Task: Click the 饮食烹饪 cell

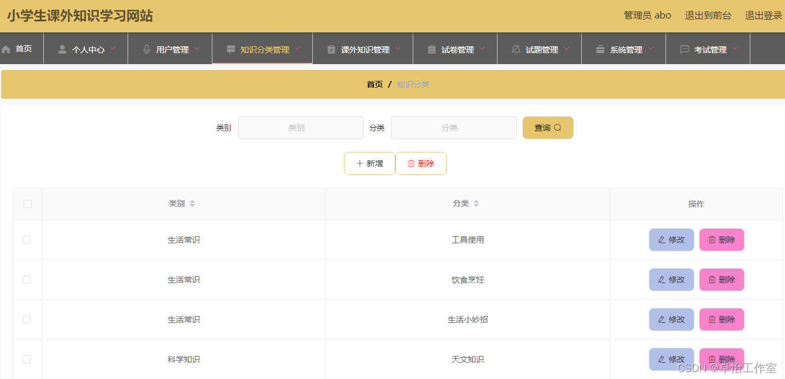Action: (468, 280)
